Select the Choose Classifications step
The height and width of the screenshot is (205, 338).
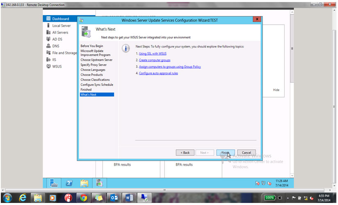click(x=95, y=80)
